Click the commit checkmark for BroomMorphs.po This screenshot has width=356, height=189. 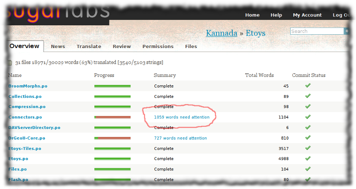pyautogui.click(x=307, y=85)
